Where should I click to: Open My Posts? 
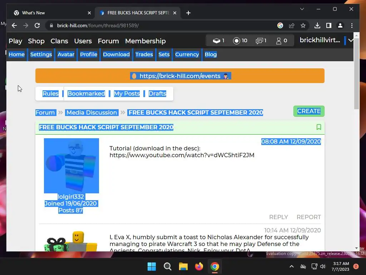127,93
